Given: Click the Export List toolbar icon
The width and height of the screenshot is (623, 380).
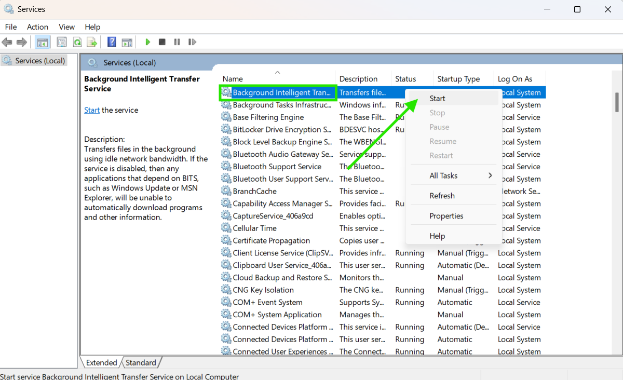Looking at the screenshot, I should click(x=92, y=42).
